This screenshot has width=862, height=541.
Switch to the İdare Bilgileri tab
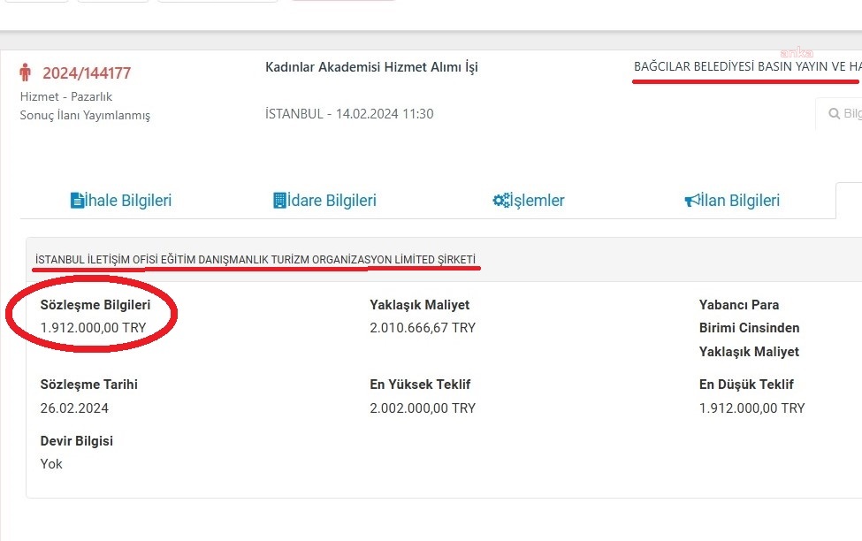point(324,200)
